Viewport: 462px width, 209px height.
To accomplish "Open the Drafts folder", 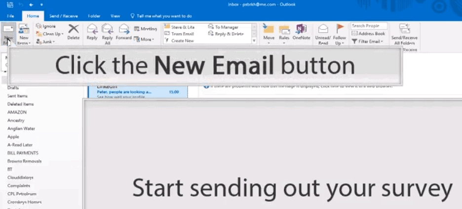I will [x=13, y=88].
